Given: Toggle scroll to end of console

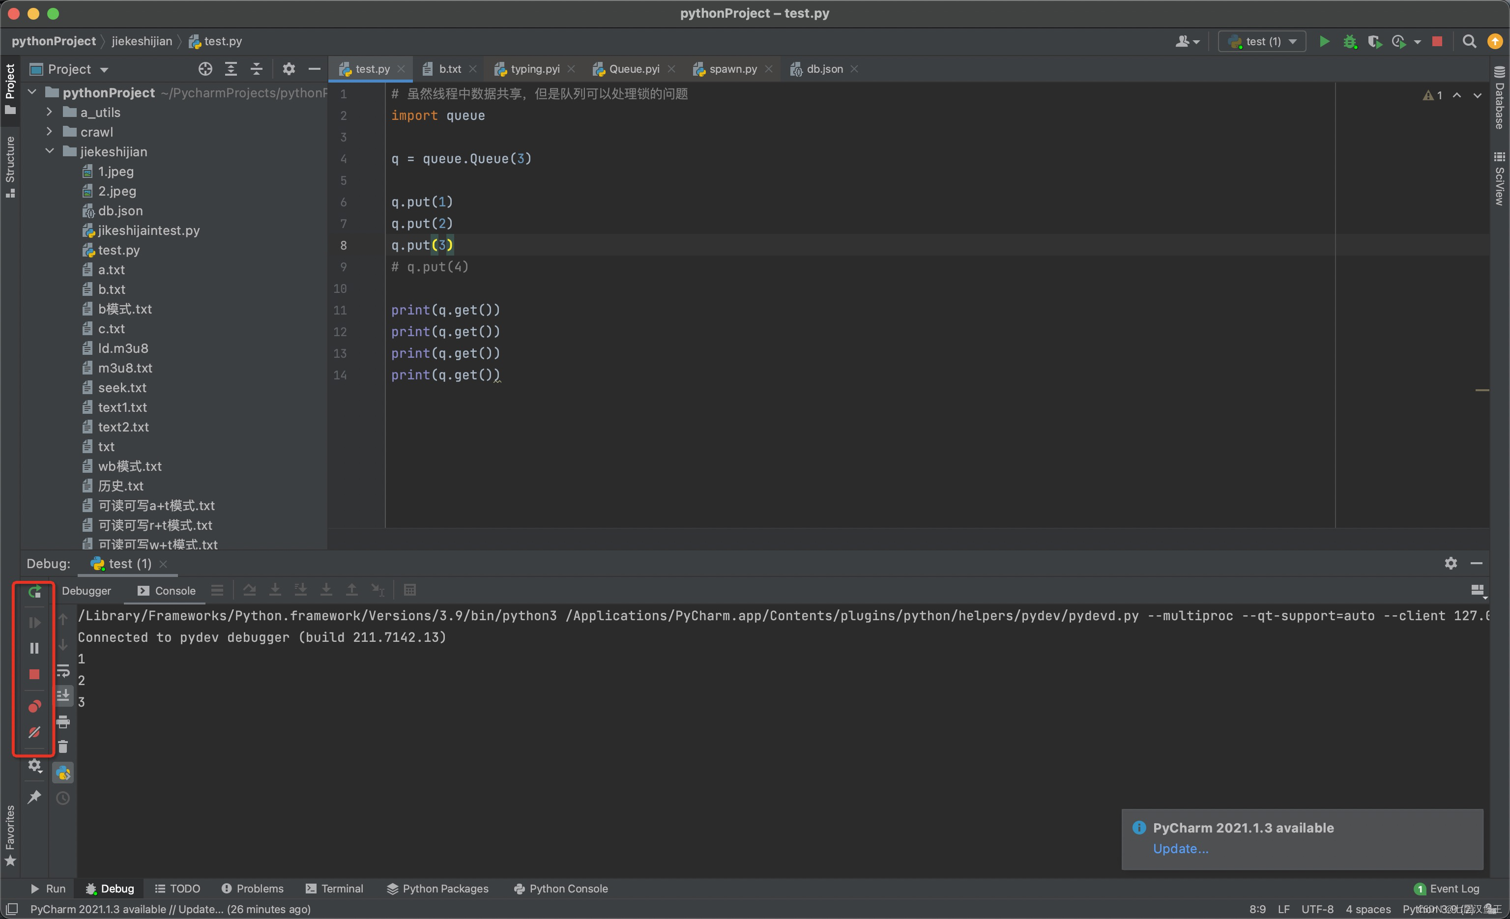Looking at the screenshot, I should pyautogui.click(x=63, y=696).
